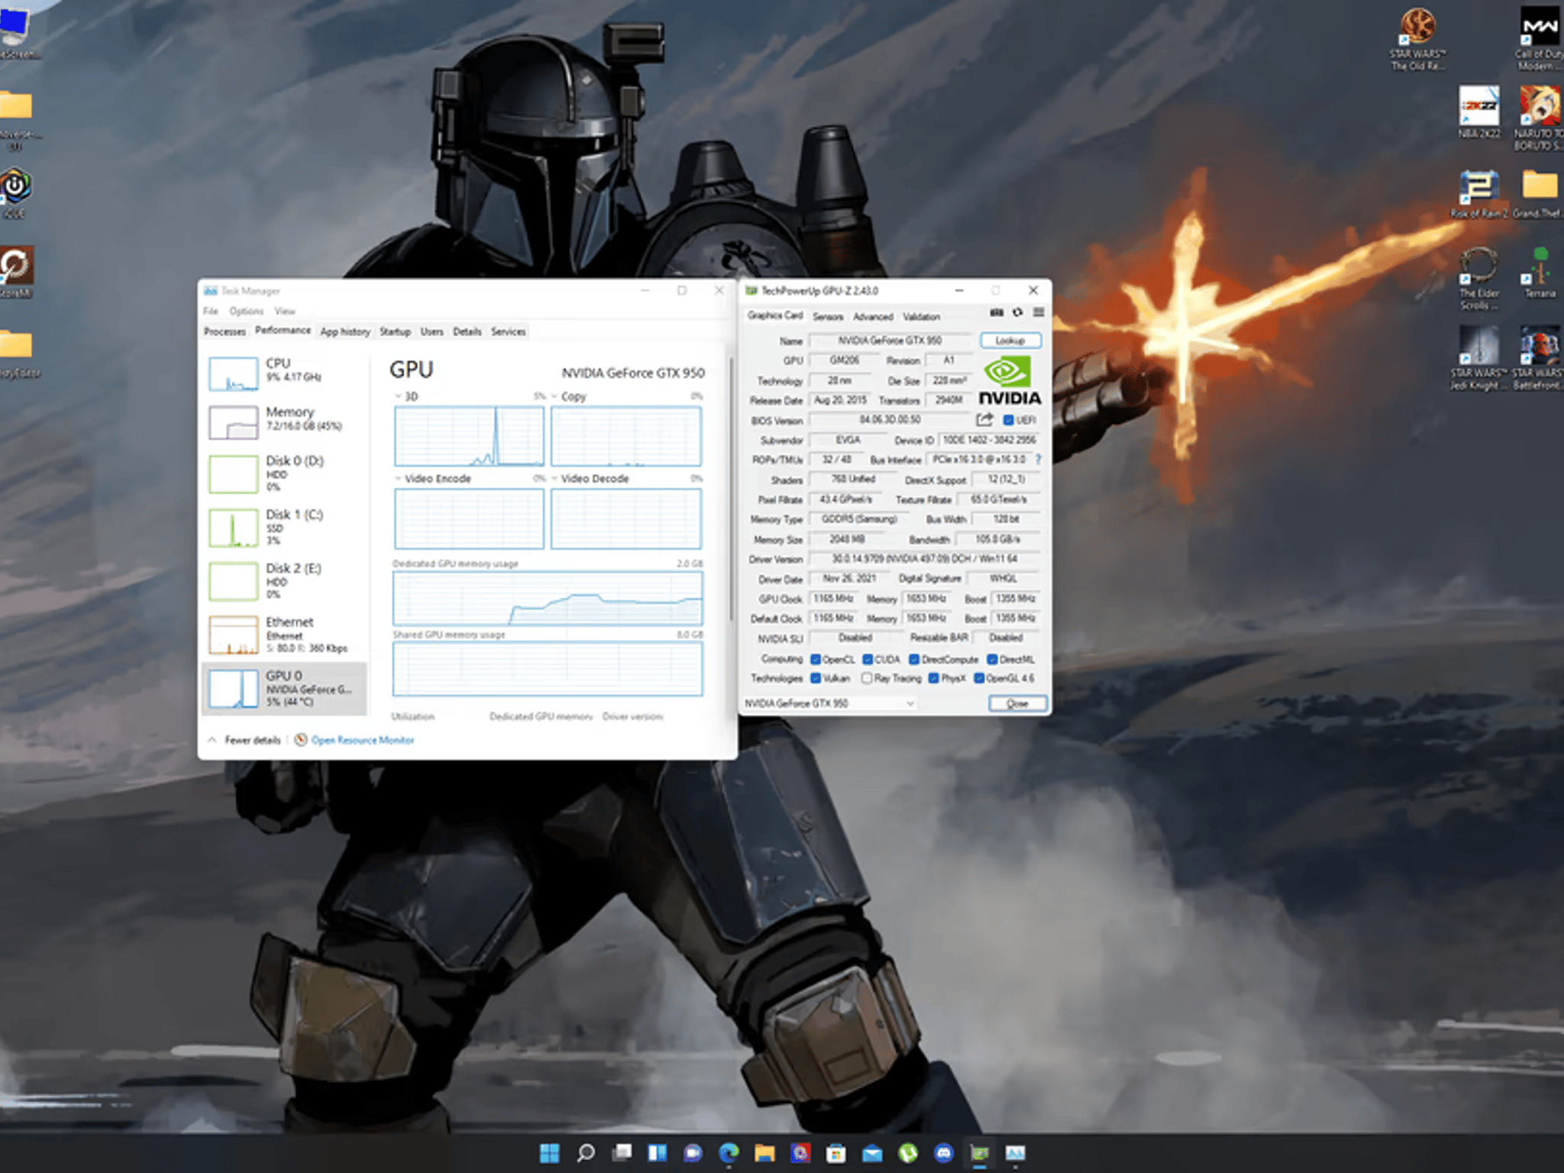Select CPU in the performance sidebar
The width and height of the screenshot is (1564, 1173).
pyautogui.click(x=285, y=373)
